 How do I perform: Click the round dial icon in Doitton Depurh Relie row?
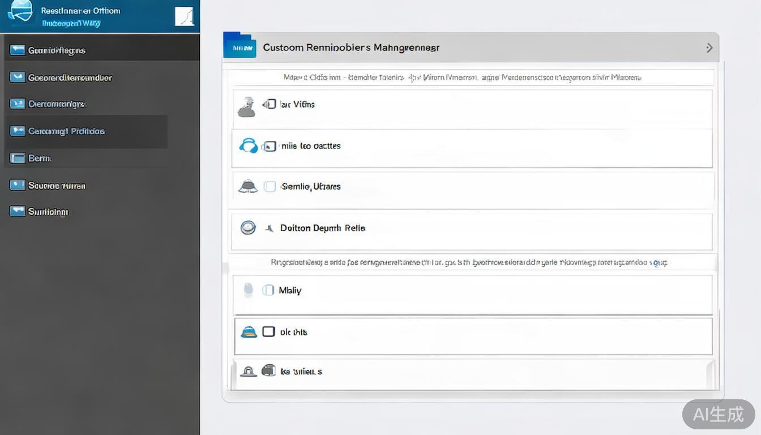[248, 228]
